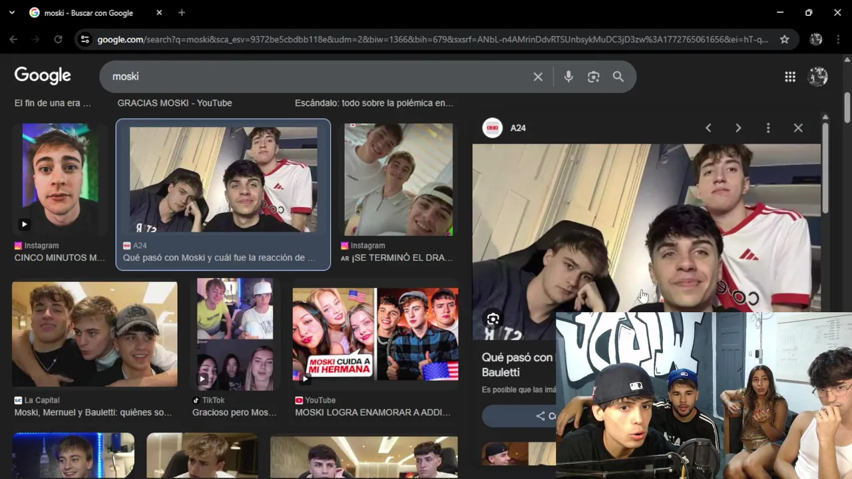The image size is (852, 479).
Task: Open 'Gracioso pero Mos...' TikTok caption
Action: pos(234,412)
